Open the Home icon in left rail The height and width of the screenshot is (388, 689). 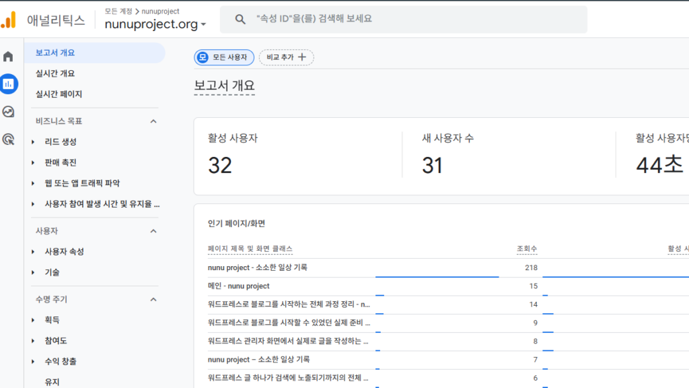pyautogui.click(x=9, y=57)
